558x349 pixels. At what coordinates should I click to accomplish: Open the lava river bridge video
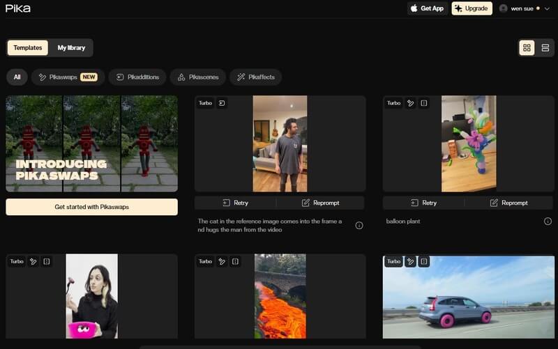(280, 296)
